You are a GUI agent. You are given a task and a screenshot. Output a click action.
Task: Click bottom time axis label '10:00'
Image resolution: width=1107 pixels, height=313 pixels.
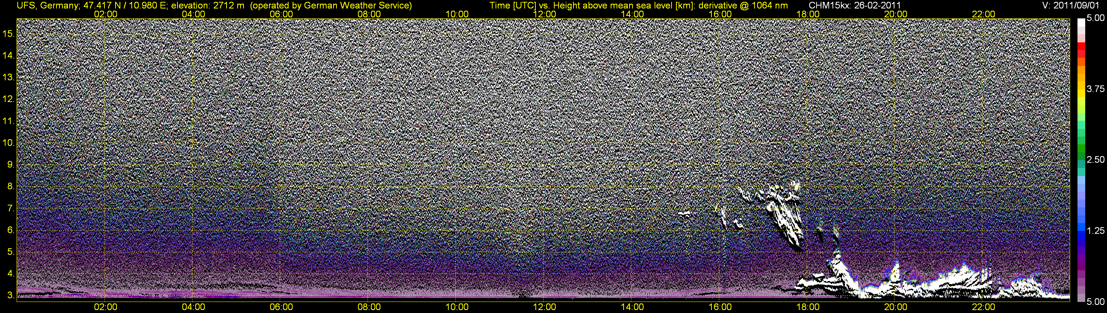coord(457,307)
